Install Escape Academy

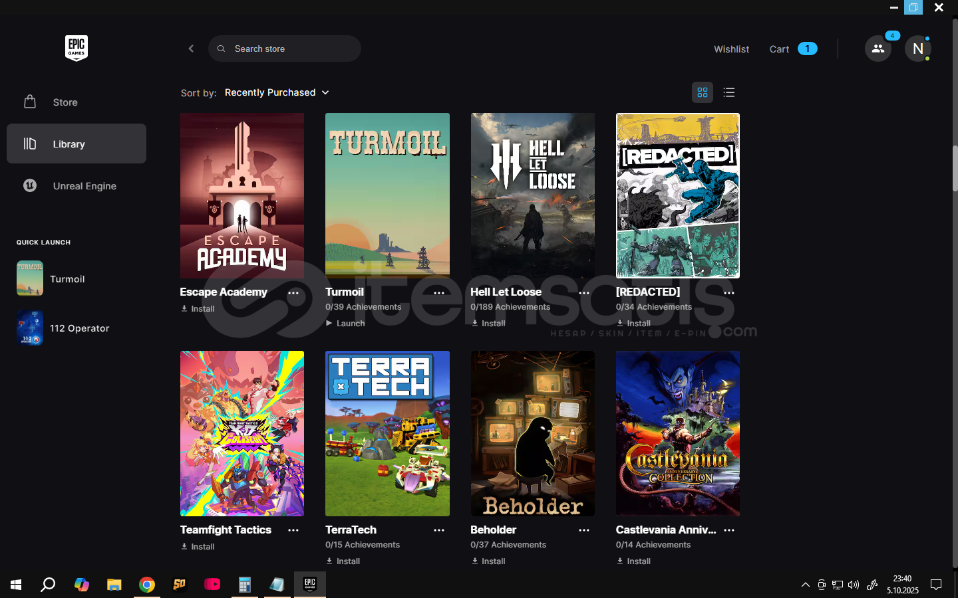(198, 309)
